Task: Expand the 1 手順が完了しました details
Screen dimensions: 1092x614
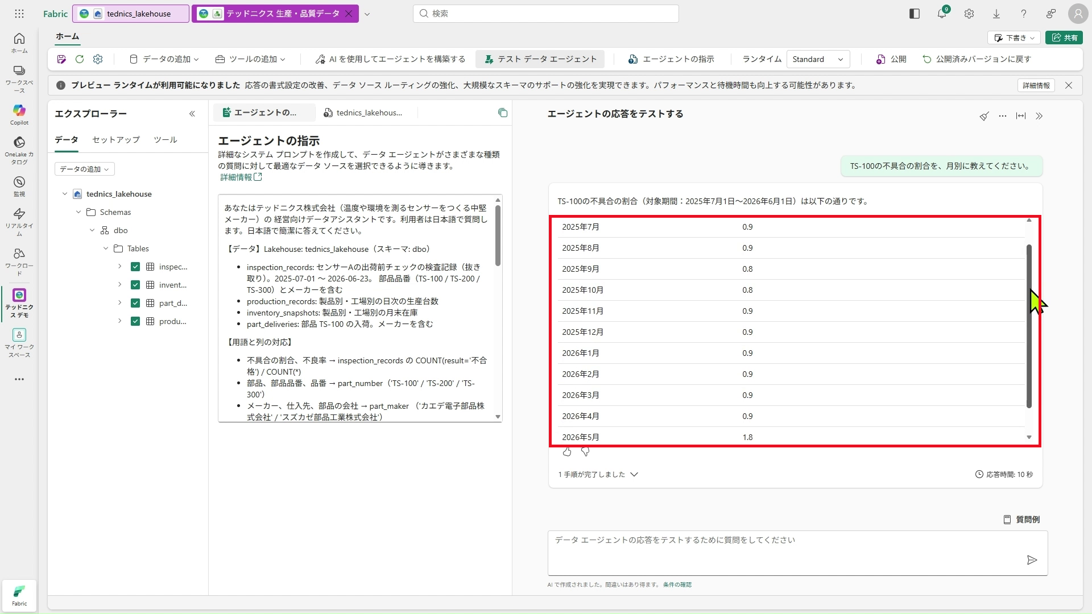Action: (598, 474)
